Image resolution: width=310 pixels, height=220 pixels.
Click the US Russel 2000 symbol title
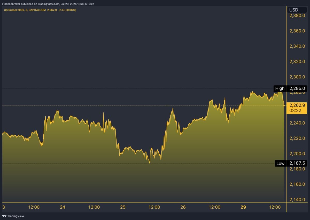(x=14, y=10)
